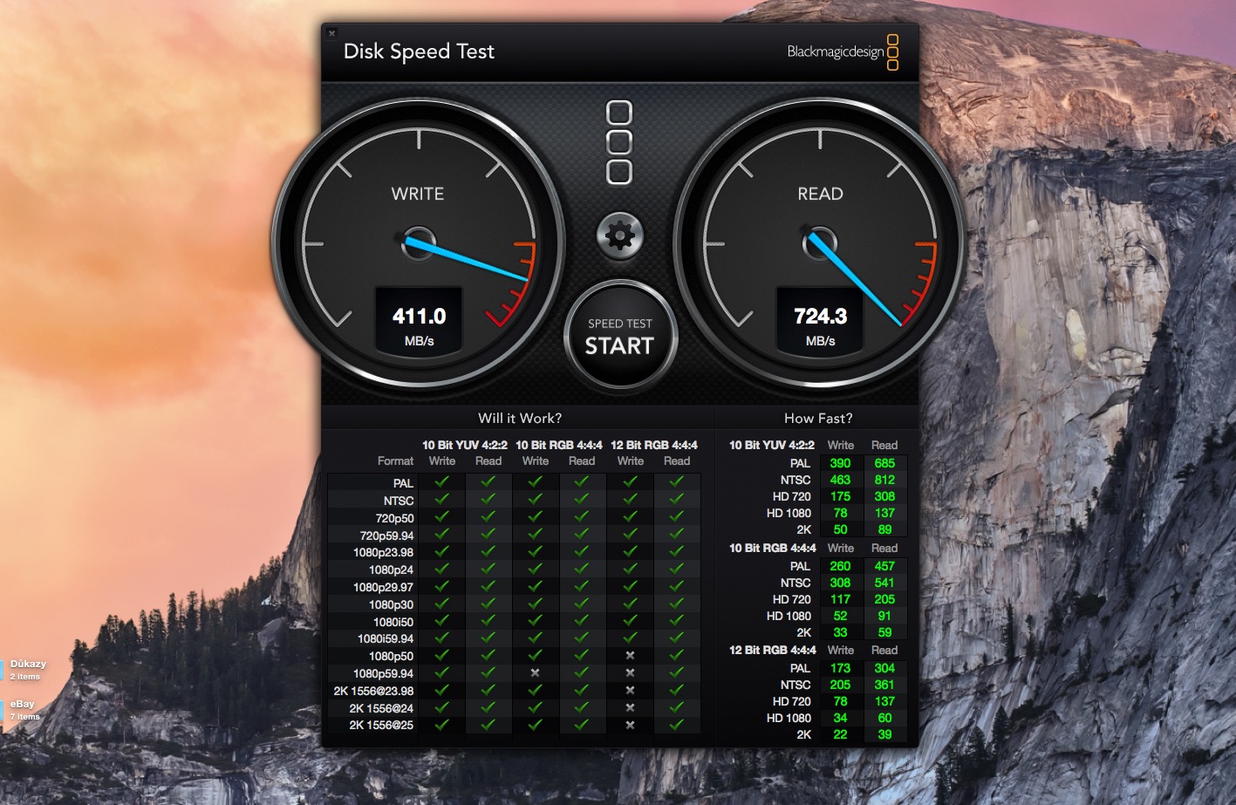
Task: Click the 1080p29.97 format row label
Action: tap(383, 587)
